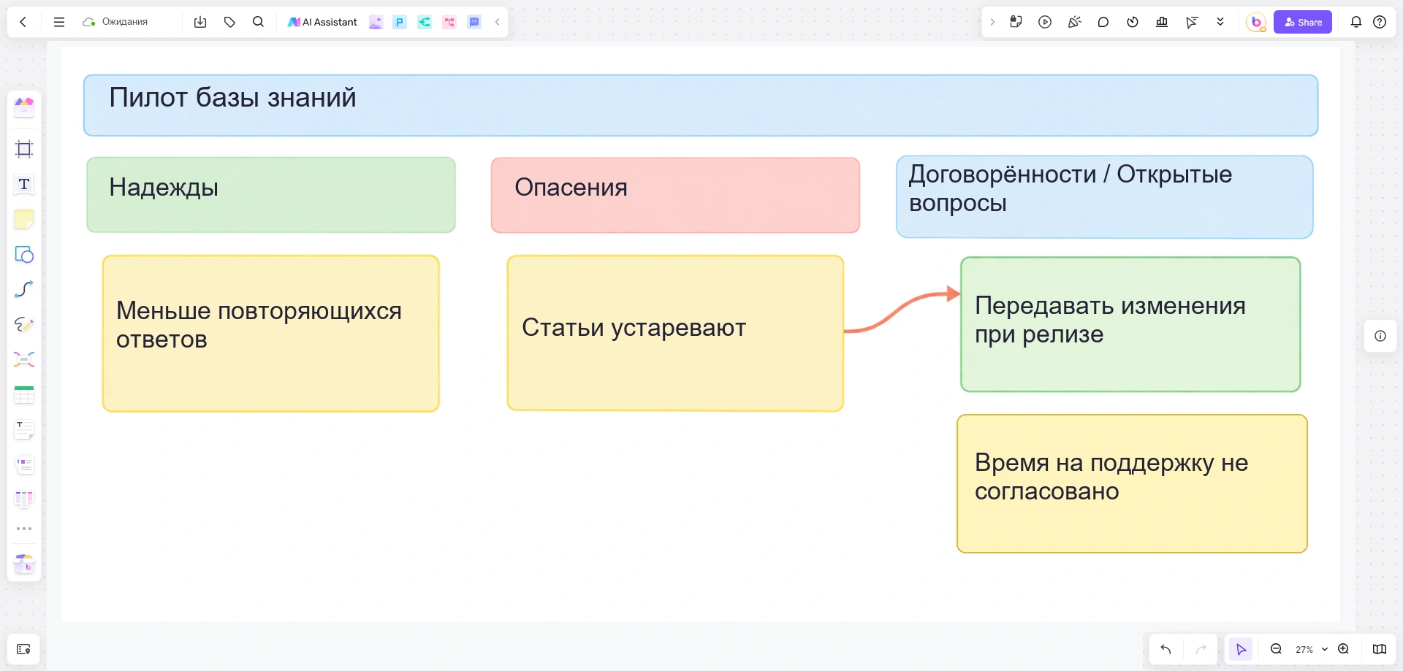This screenshot has width=1403, height=671.
Task: Click the file title Ожидания
Action: point(125,22)
